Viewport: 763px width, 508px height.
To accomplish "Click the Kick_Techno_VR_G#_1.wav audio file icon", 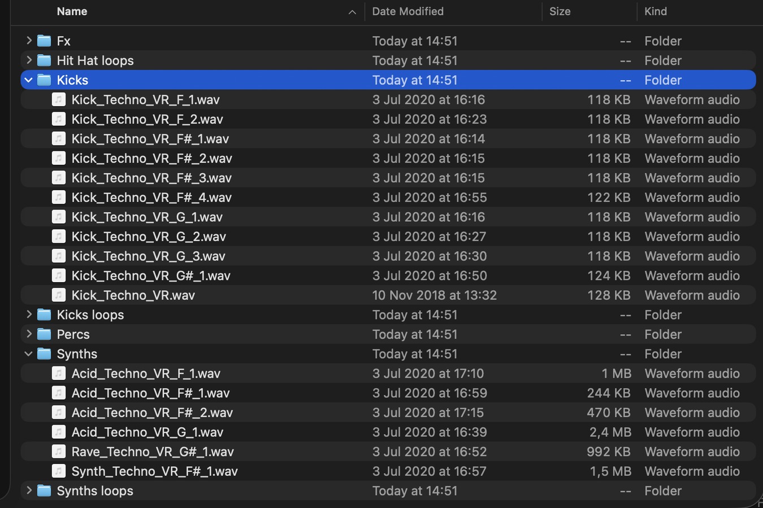I will 59,275.
